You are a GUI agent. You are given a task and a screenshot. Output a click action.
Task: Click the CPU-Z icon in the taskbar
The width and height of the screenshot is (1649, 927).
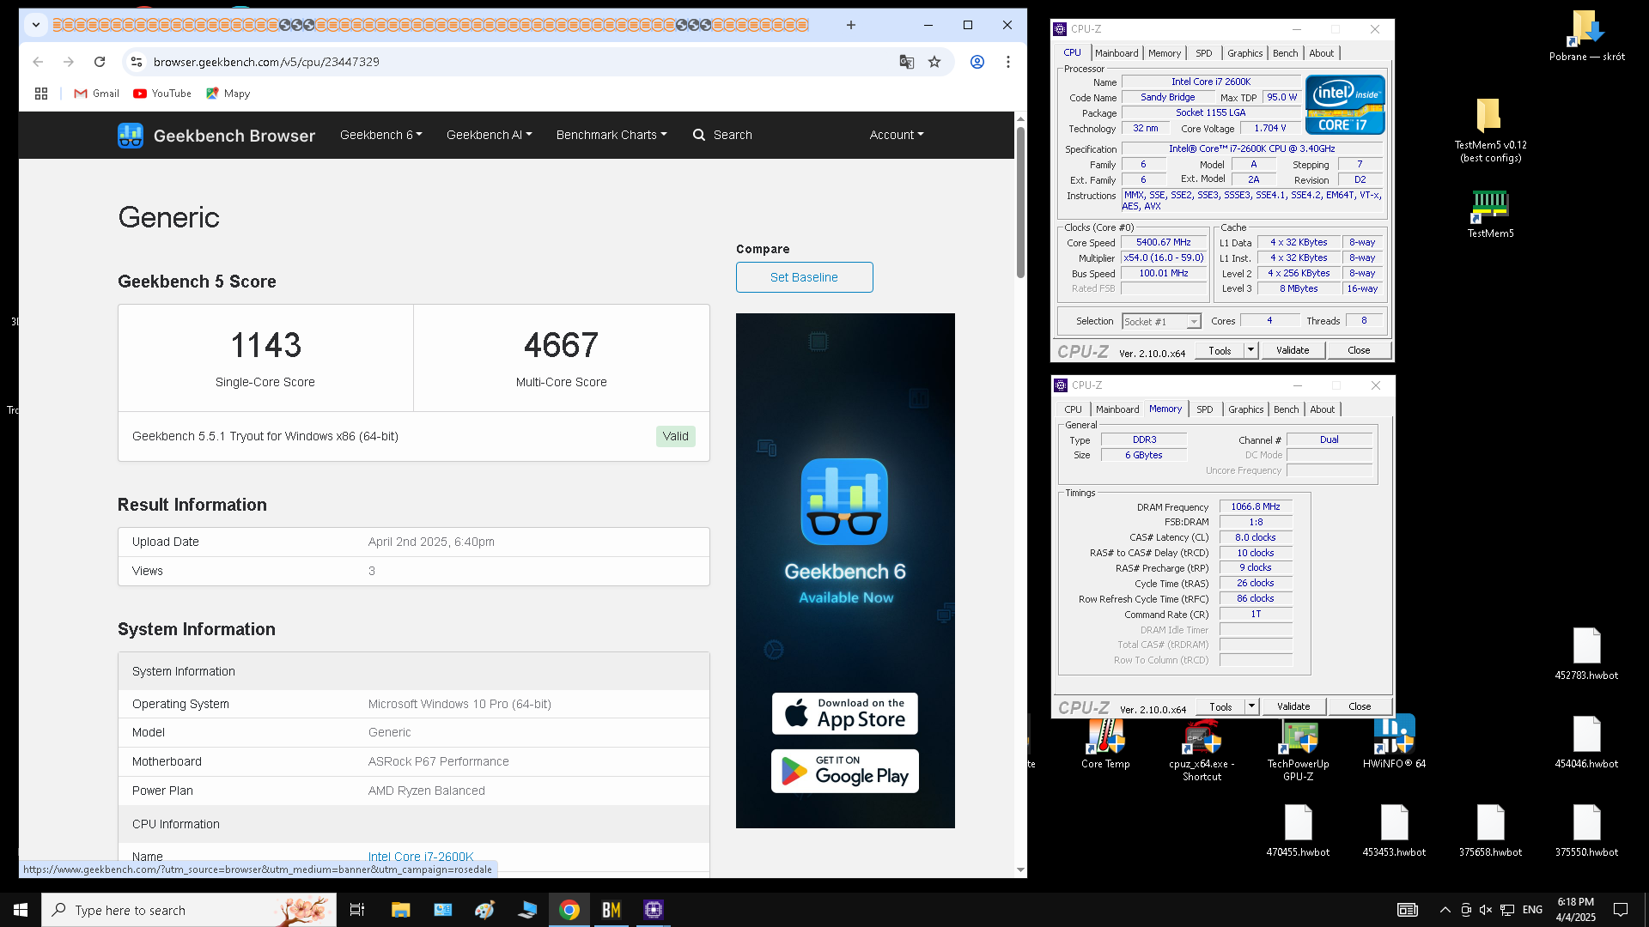(654, 910)
